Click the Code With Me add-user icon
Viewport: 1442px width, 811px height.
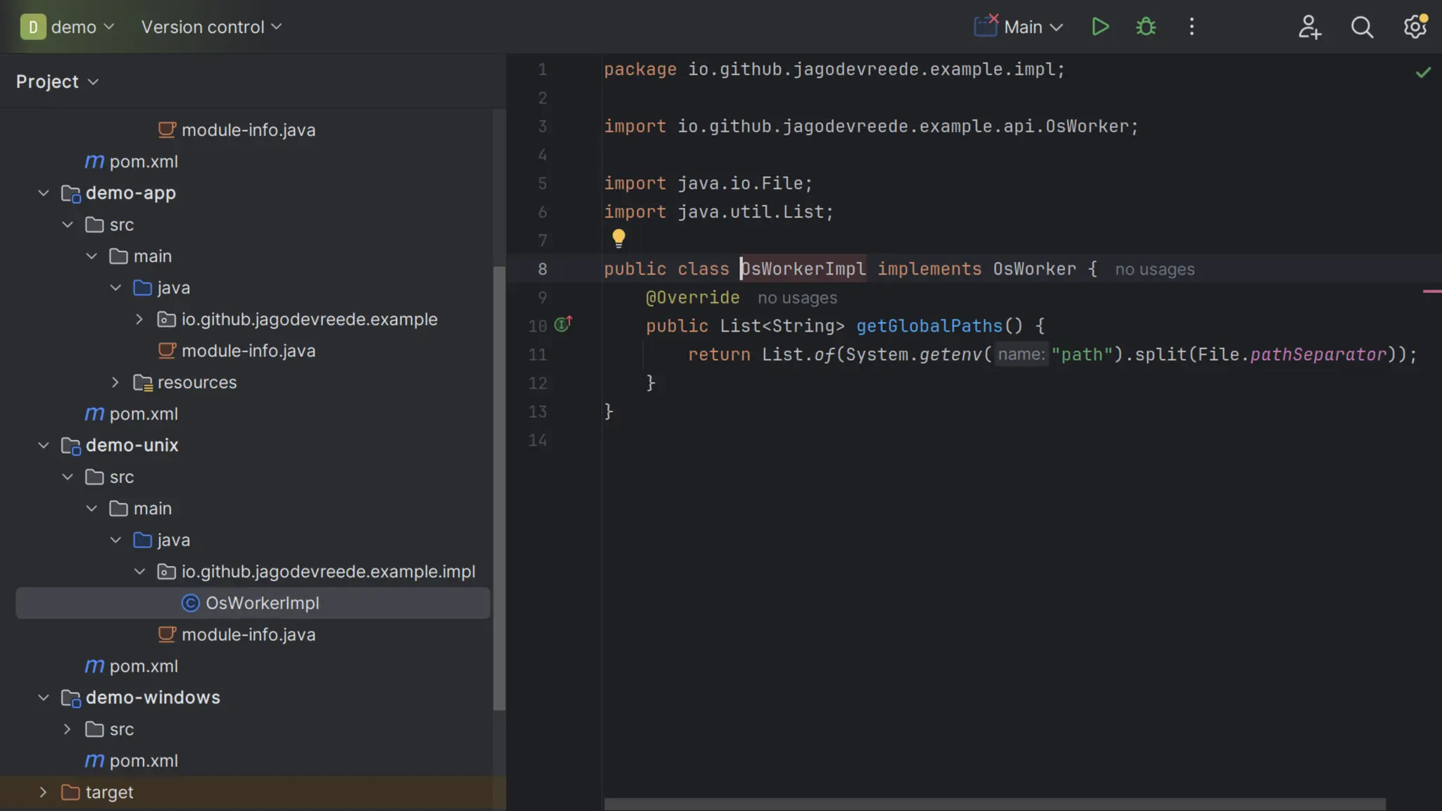[x=1309, y=27]
